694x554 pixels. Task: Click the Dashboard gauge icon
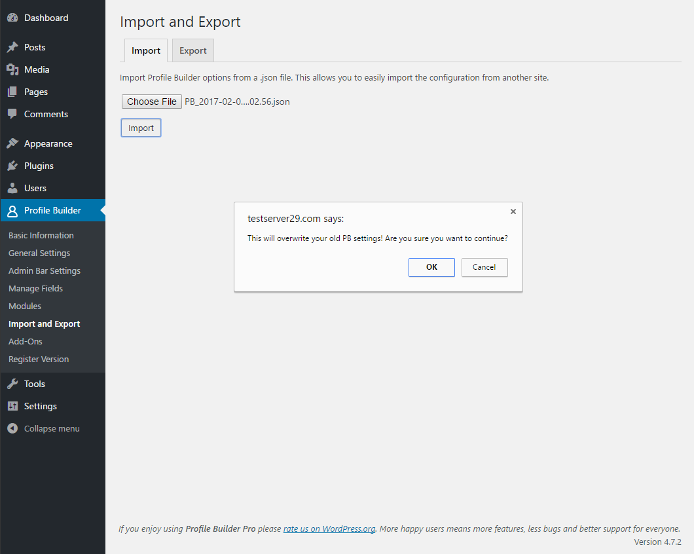[12, 18]
